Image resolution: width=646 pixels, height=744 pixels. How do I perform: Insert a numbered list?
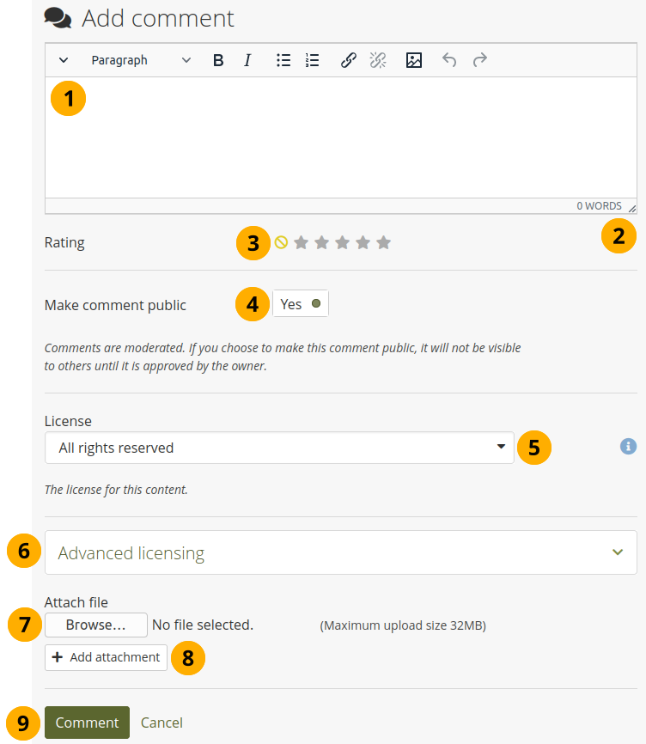point(313,60)
